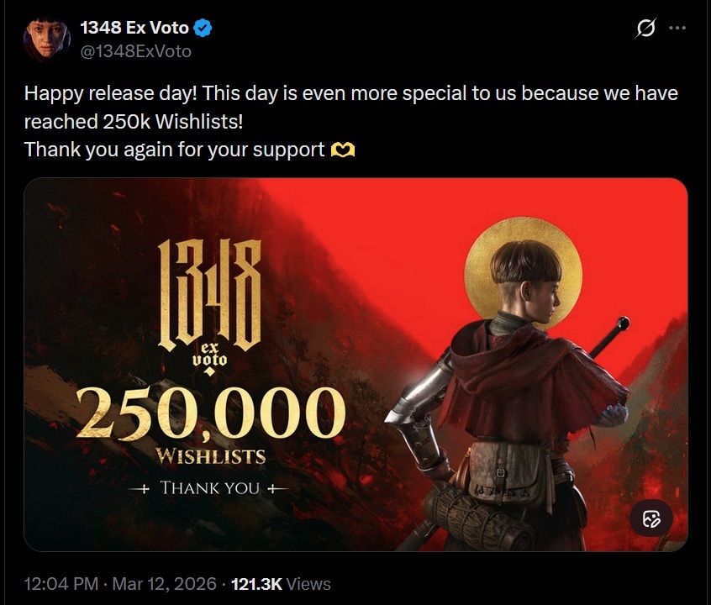
Task: Visit the @1348ExVoto handle link
Action: click(x=135, y=51)
